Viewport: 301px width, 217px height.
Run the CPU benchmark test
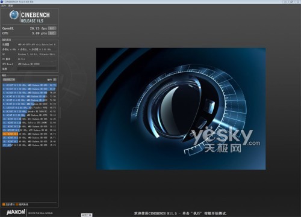click(52, 33)
